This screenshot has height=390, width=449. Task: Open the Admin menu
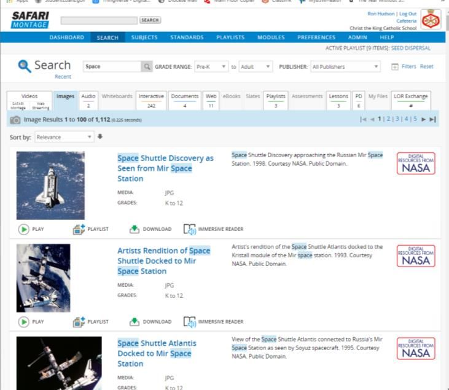[357, 37]
